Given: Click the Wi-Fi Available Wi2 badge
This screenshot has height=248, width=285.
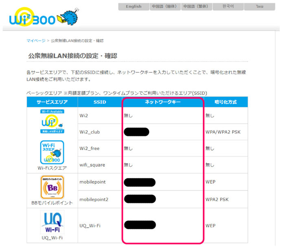Looking at the screenshot, I should (52, 121).
